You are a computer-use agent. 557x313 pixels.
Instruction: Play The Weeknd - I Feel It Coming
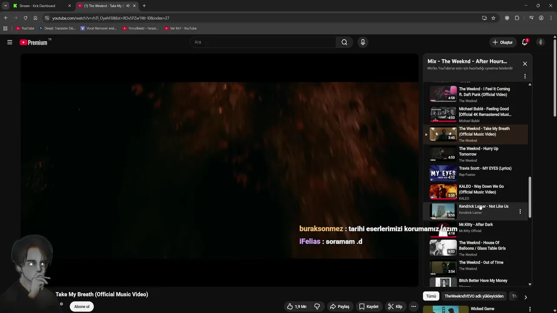click(x=476, y=94)
